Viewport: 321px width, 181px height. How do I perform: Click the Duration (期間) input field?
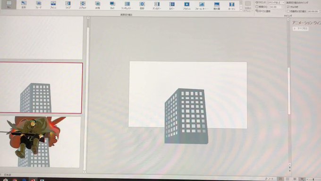[x=275, y=7]
